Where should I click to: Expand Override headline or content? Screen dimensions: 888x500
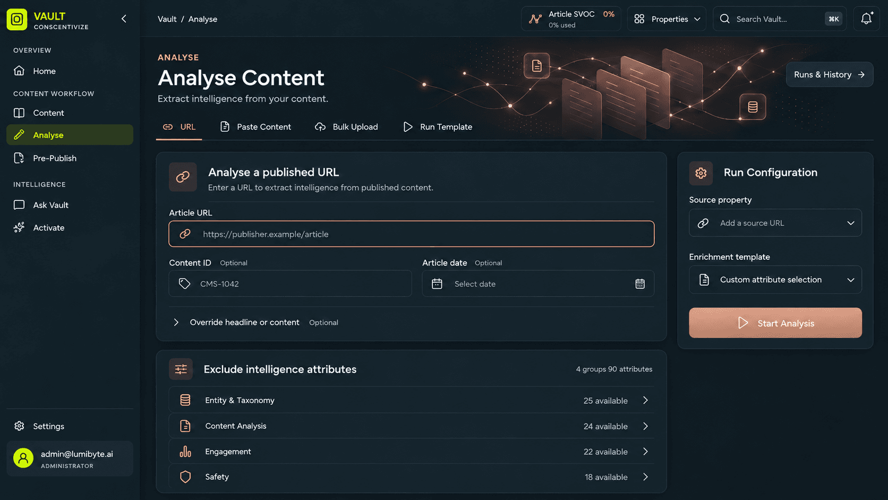click(x=254, y=323)
